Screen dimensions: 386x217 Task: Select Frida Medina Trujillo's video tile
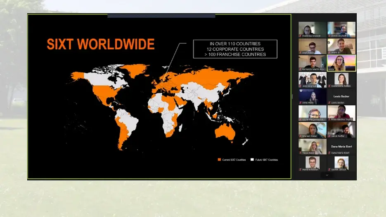tap(341, 113)
